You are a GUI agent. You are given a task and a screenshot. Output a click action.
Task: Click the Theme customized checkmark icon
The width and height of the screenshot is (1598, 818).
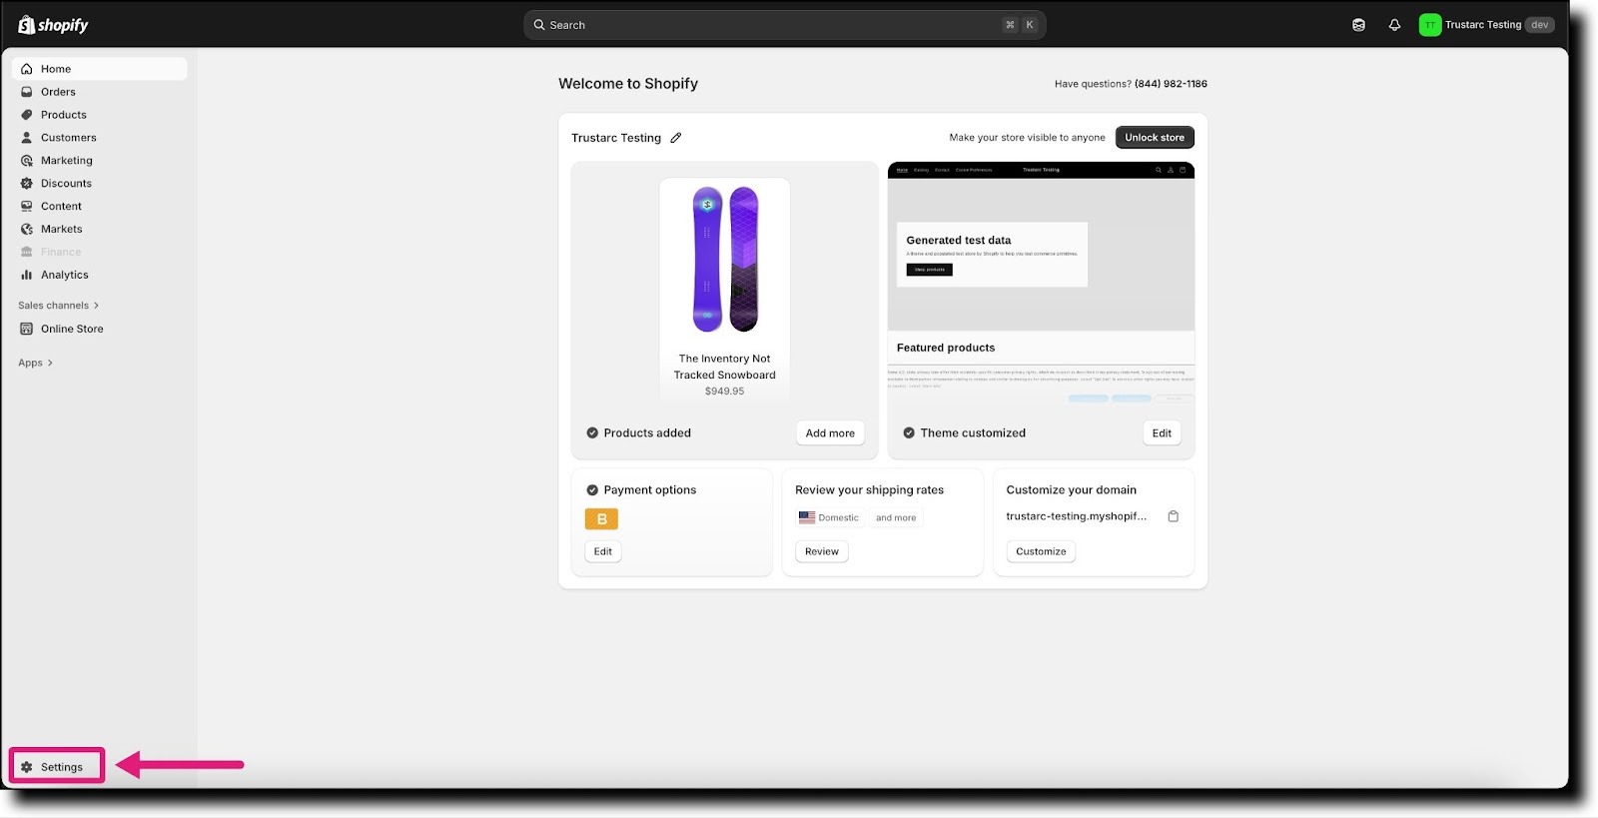[x=909, y=433]
